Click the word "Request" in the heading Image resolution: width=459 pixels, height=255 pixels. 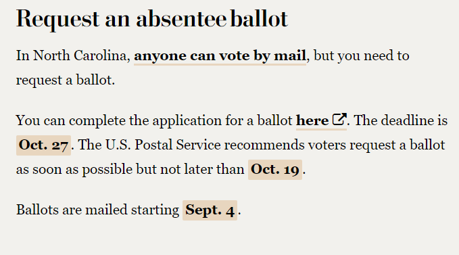click(57, 20)
